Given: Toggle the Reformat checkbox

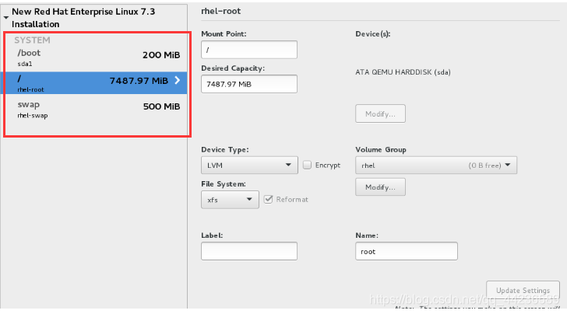Looking at the screenshot, I should 268,199.
